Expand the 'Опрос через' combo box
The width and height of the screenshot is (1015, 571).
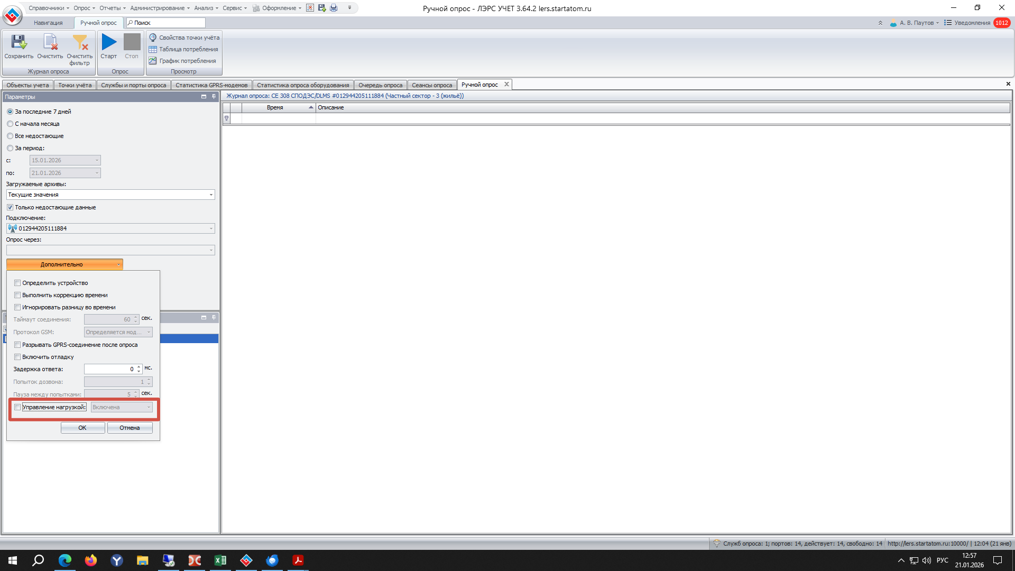click(x=211, y=250)
